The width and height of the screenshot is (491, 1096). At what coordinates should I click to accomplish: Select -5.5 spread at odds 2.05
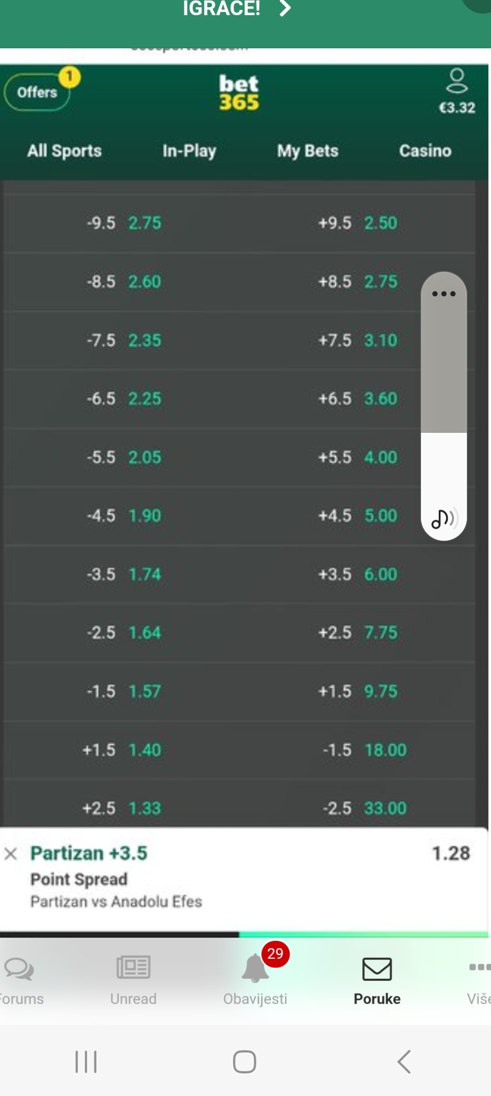(124, 457)
